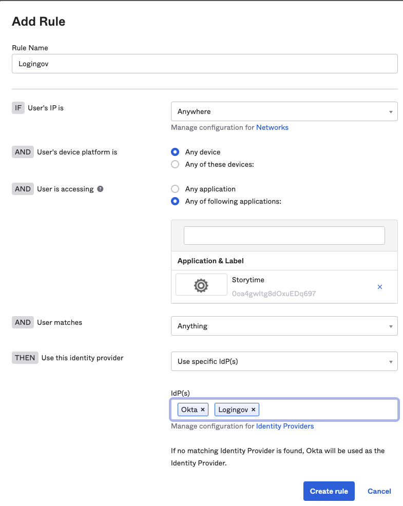This screenshot has height=506, width=403.
Task: Cancel the Add Rule dialog
Action: (379, 491)
